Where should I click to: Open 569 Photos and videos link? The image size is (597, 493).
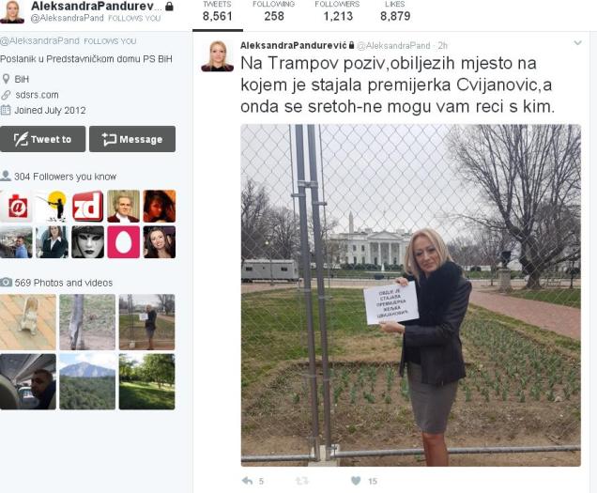[64, 283]
